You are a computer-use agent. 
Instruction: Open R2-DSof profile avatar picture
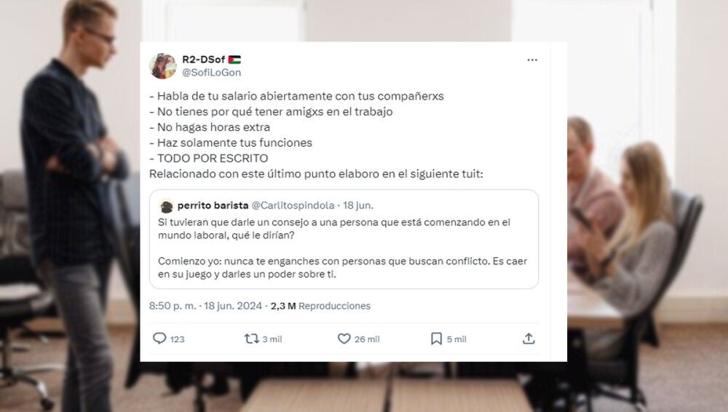(x=162, y=66)
